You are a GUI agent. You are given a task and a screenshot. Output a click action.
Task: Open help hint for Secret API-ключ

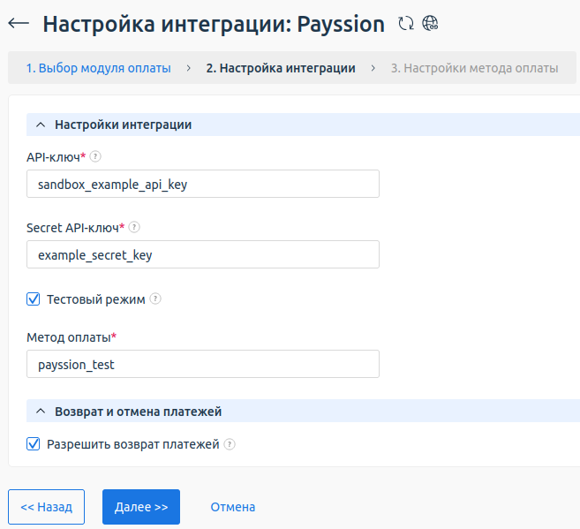(x=134, y=227)
